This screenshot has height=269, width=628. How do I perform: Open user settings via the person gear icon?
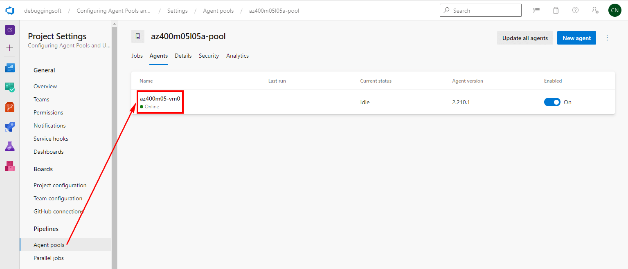595,10
